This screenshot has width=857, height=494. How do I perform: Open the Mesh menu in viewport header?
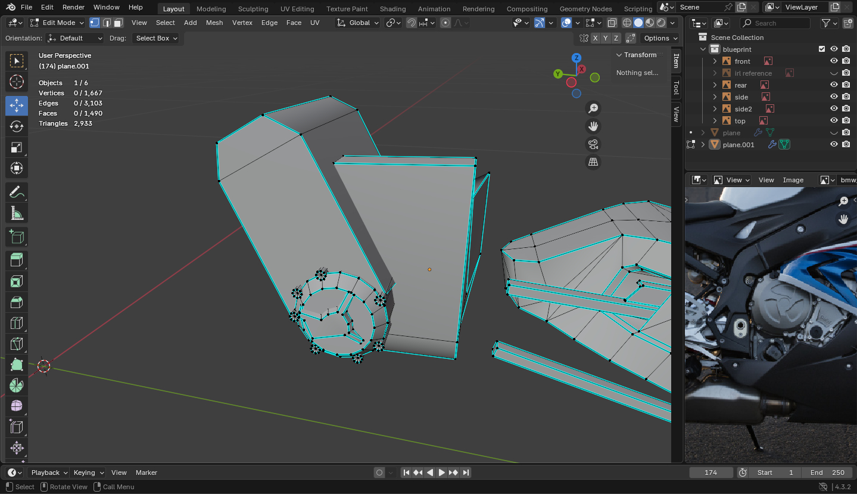pyautogui.click(x=214, y=23)
